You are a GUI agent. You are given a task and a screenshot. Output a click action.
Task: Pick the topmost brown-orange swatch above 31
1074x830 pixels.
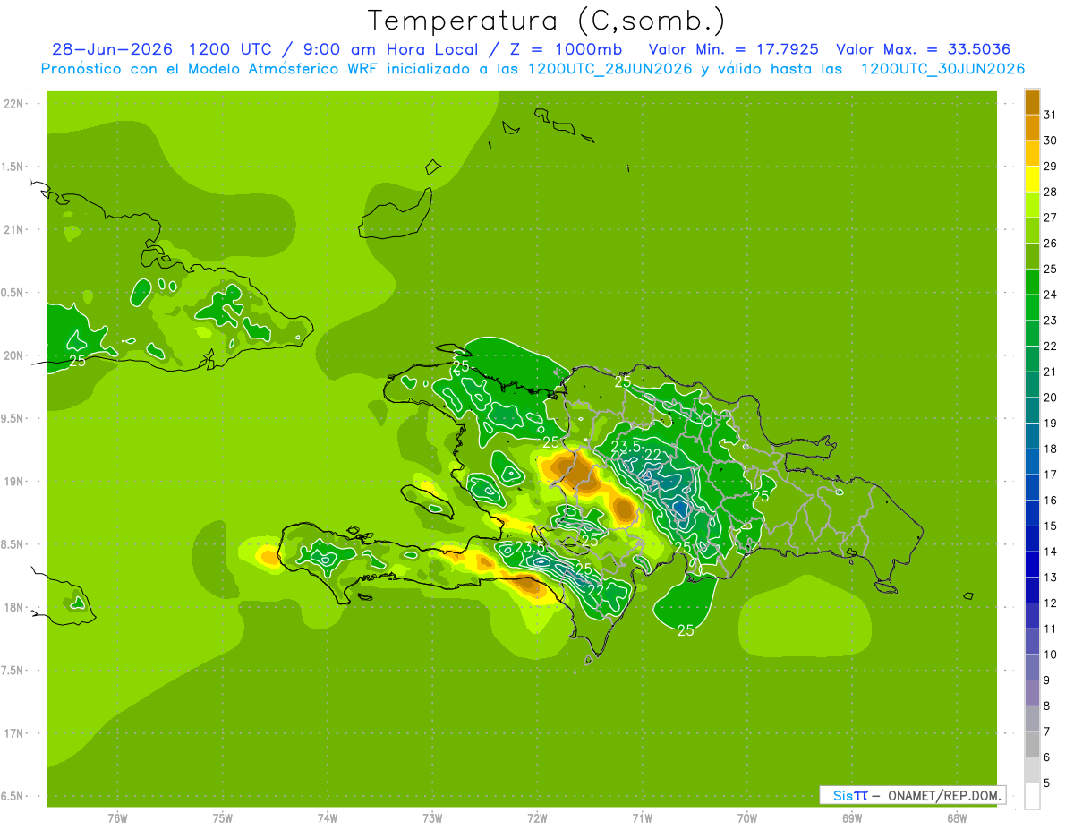click(x=1032, y=102)
